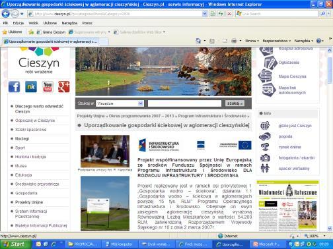Screen dimensions: 333x249
Task: Click the Szukaj search button
Action: (235, 103)
